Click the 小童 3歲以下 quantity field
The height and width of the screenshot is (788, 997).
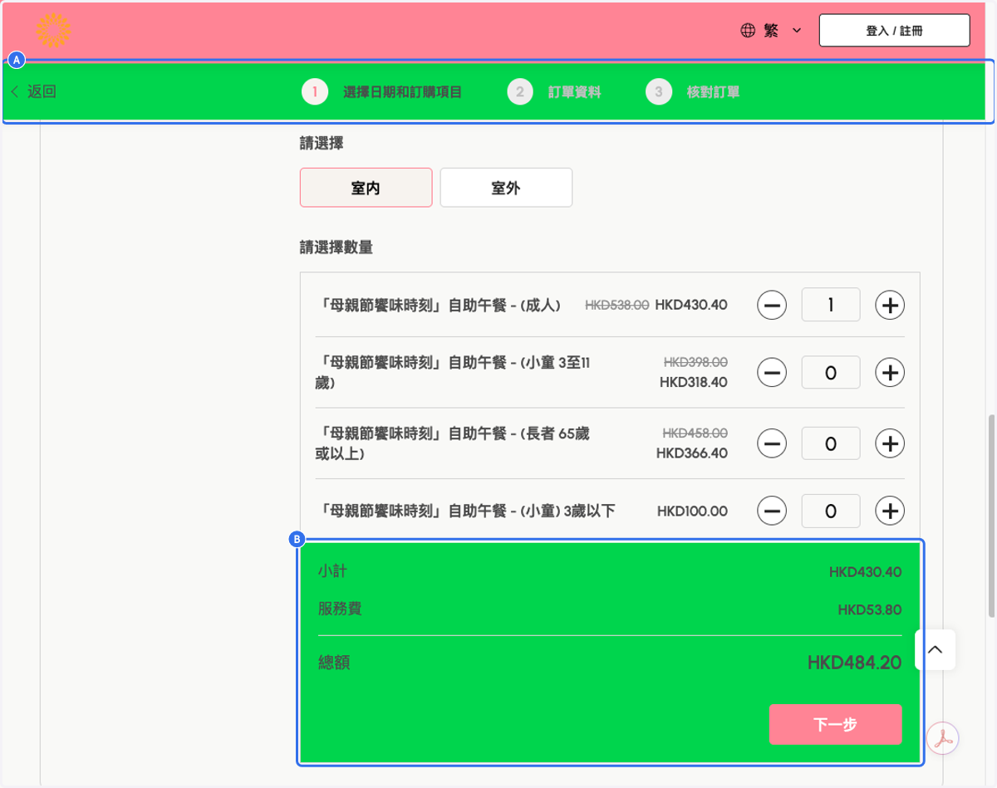pos(831,511)
